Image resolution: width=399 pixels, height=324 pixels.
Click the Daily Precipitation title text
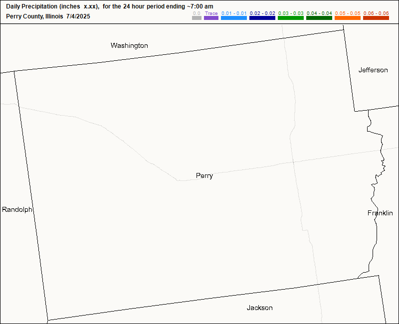110,6
